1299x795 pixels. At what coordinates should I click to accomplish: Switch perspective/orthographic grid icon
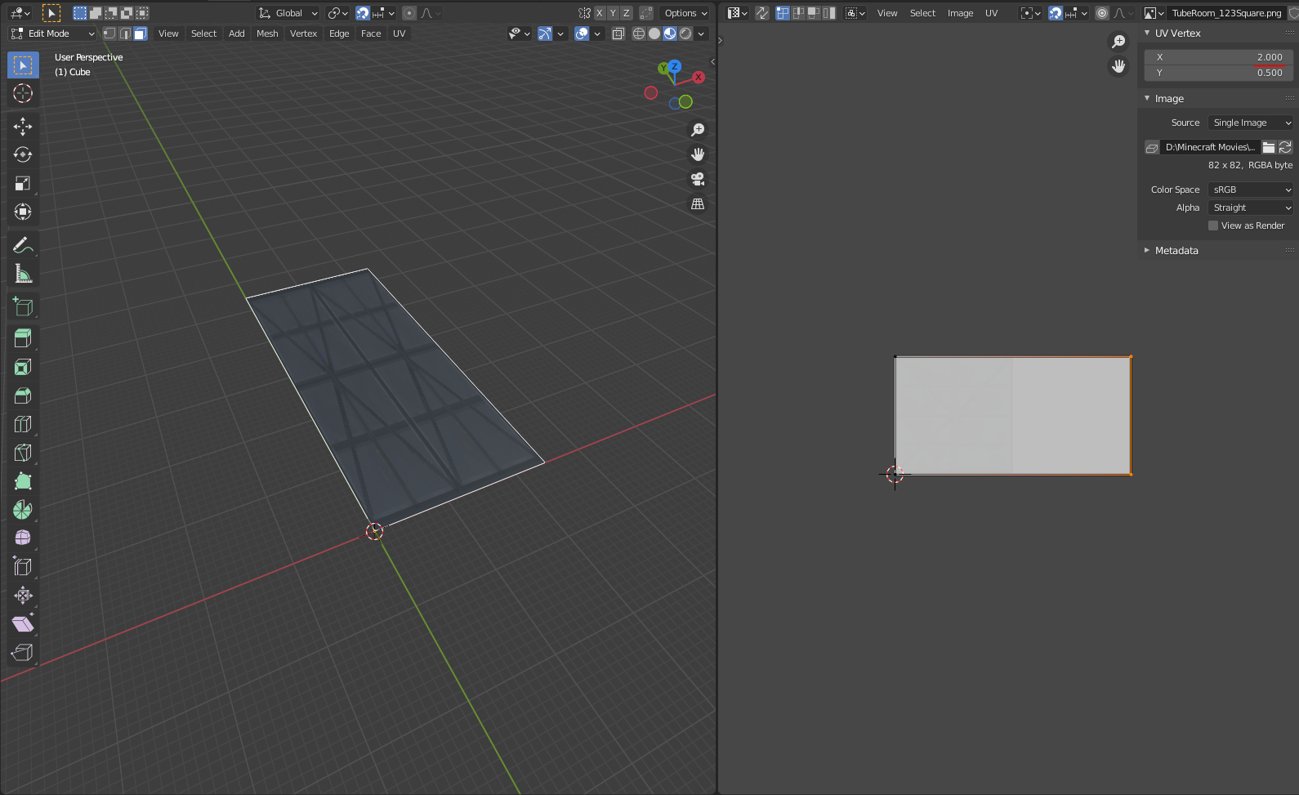(x=698, y=203)
